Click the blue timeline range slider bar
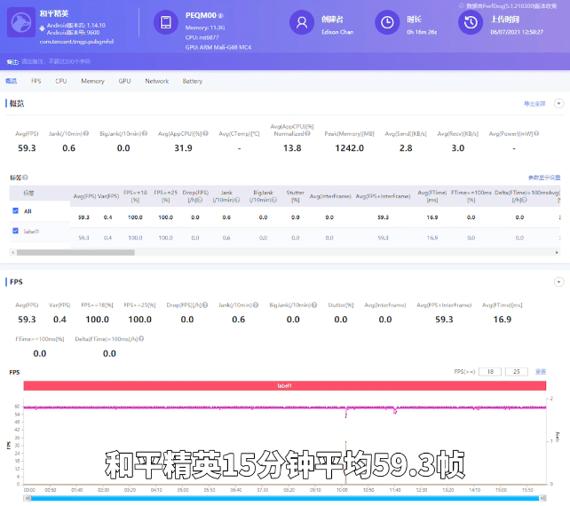The image size is (570, 506). [285, 498]
